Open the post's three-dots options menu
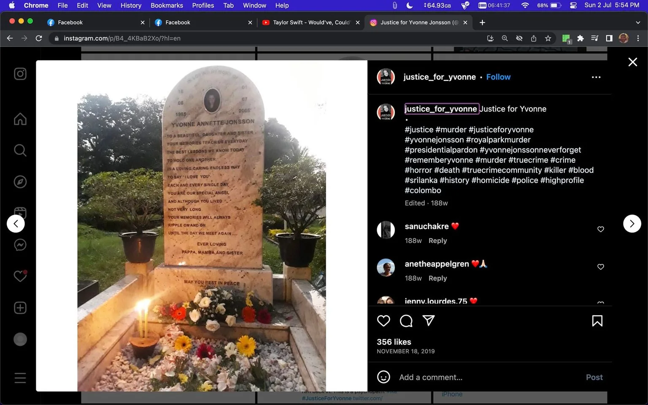This screenshot has width=648, height=405. click(x=596, y=77)
